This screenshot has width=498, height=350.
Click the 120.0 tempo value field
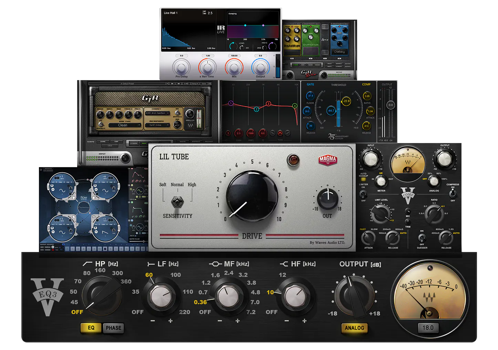[110, 145]
